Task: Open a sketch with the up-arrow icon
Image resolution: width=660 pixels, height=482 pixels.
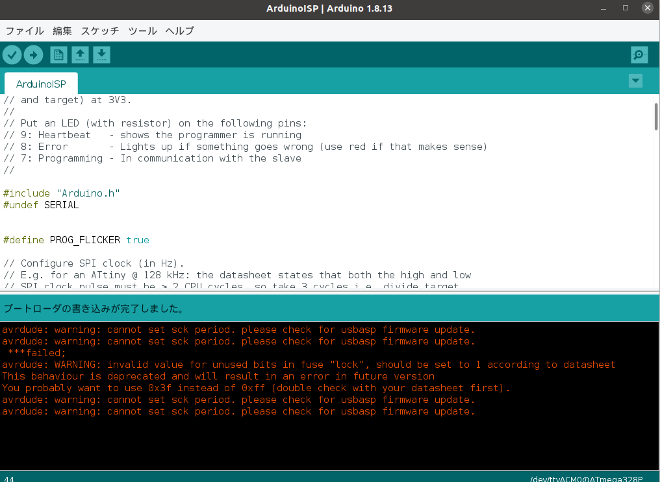Action: point(80,55)
